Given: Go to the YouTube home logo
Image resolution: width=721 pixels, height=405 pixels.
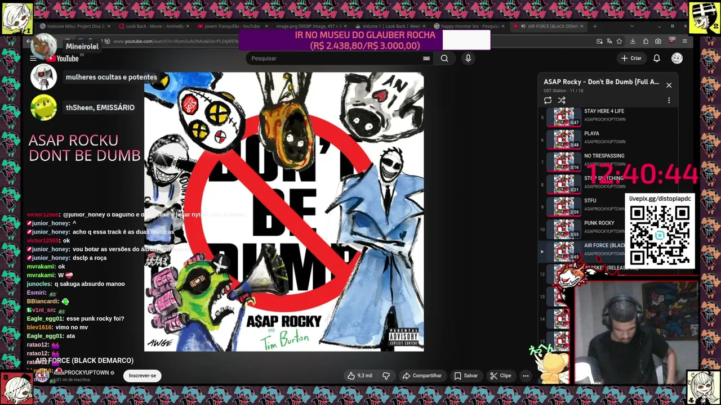Looking at the screenshot, I should click(63, 58).
